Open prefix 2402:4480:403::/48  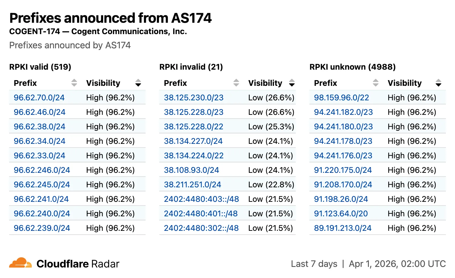tap(201, 199)
